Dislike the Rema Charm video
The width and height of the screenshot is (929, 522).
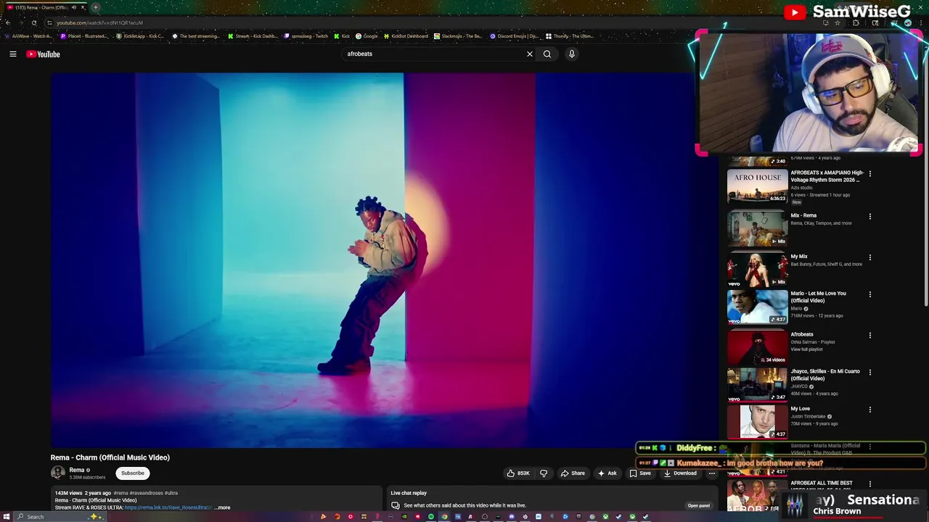point(544,473)
